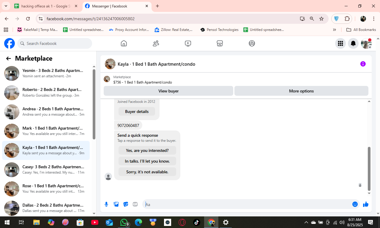The width and height of the screenshot is (380, 228).
Task: Open the site info icon in address bar
Action: point(41,19)
